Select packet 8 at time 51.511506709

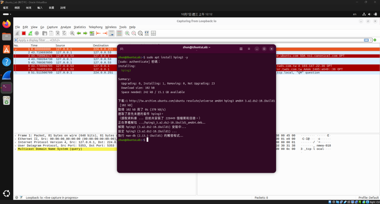coord(65,73)
